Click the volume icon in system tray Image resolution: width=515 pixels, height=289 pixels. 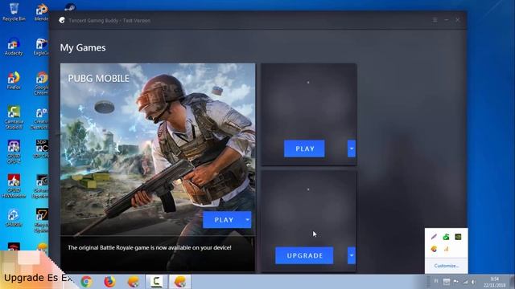pos(474,282)
